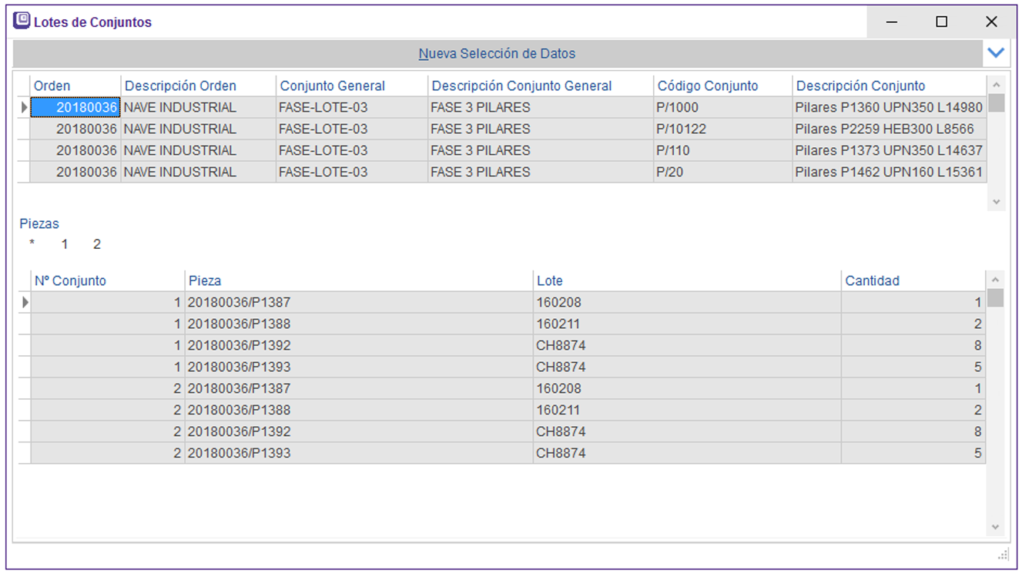Click the Descripción Conjunto General column header
Screen dimensions: 1022x574
pos(521,86)
